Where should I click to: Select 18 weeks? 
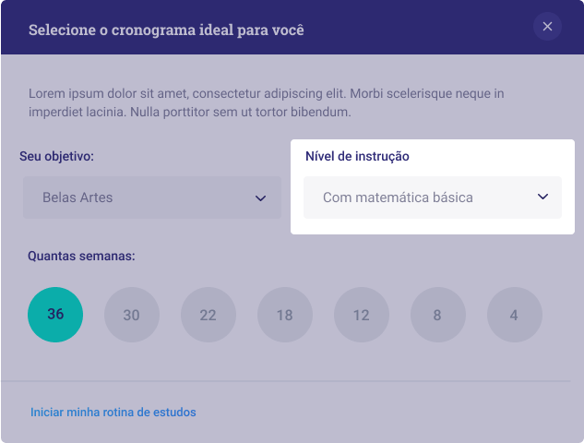[285, 315]
